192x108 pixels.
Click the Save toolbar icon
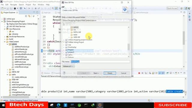tap(7, 8)
